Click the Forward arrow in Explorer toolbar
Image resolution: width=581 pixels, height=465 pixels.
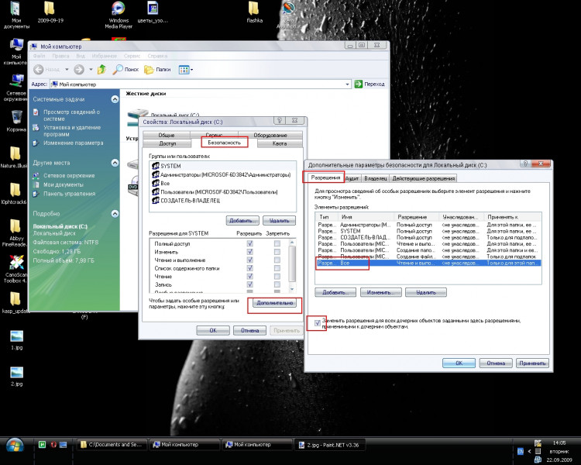79,69
